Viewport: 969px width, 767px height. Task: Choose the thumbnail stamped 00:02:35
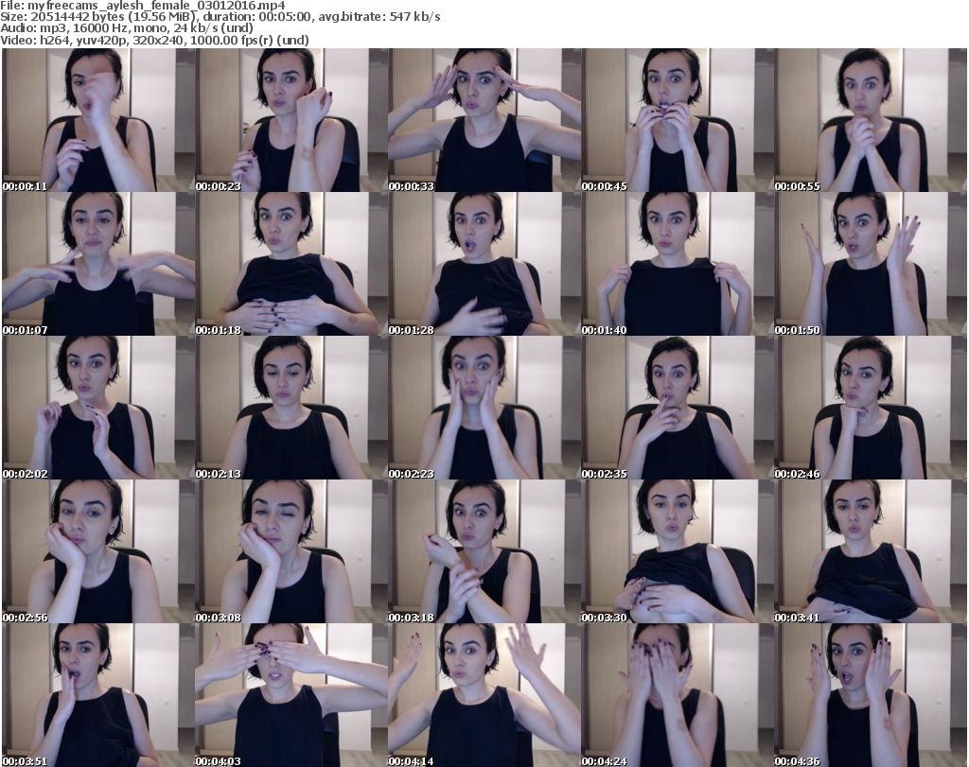click(x=678, y=408)
